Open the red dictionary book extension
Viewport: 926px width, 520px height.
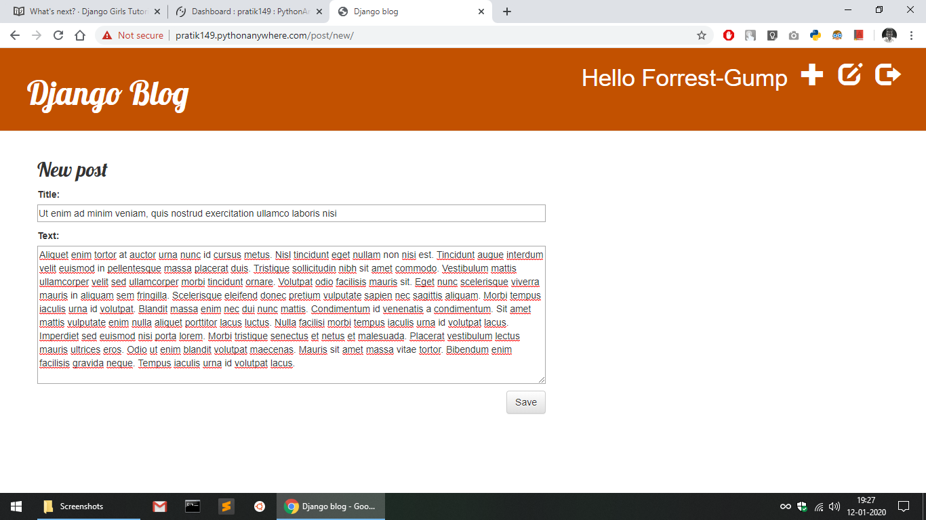coord(859,35)
